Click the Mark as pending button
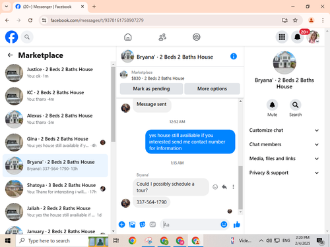Viewport: 330px width, 247px height. coord(151,89)
